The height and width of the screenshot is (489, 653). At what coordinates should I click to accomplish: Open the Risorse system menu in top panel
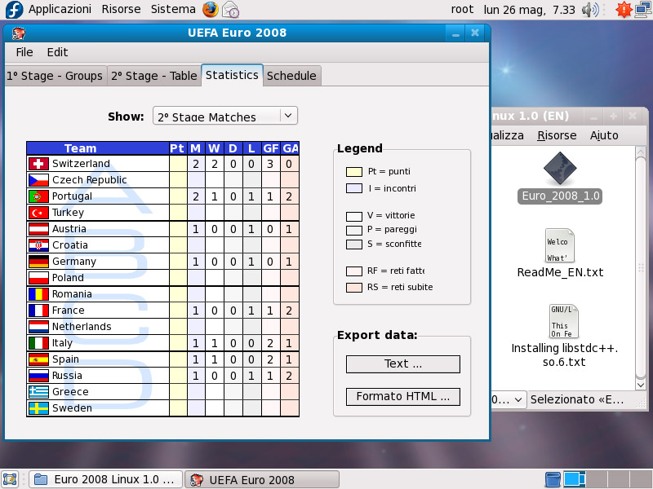121,9
